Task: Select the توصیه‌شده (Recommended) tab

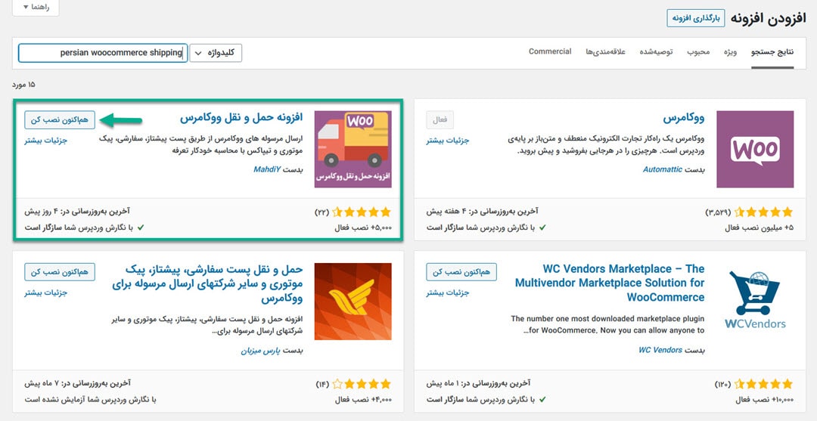Action: pyautogui.click(x=656, y=52)
